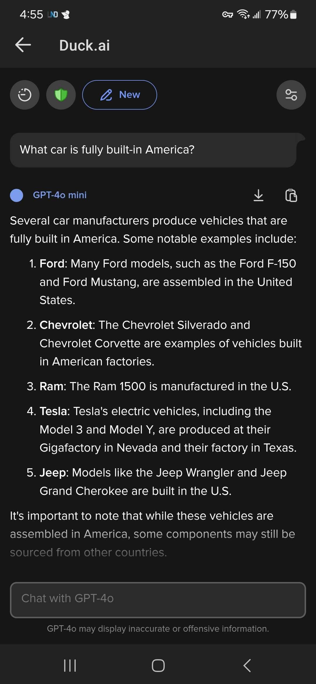Tap the GPT-4o mini model label

60,195
